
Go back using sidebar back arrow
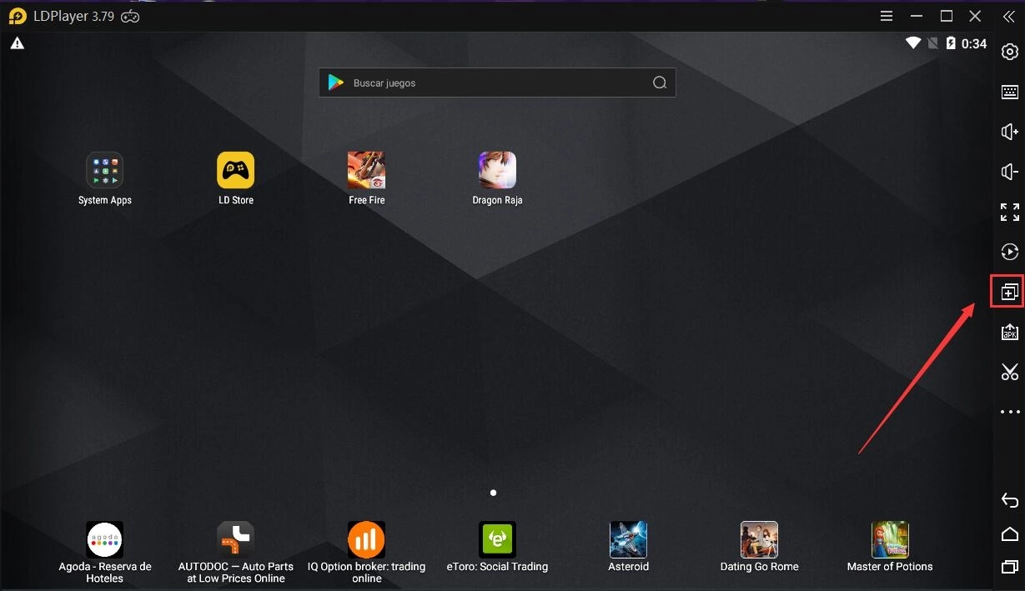[1009, 500]
